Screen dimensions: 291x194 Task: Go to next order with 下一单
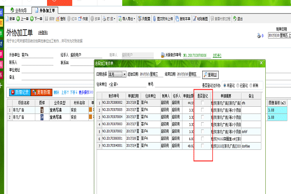[37, 18]
